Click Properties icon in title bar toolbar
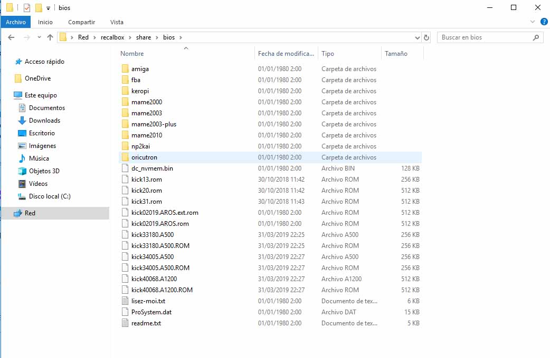Viewport: 550px width, 358px height. coord(27,8)
